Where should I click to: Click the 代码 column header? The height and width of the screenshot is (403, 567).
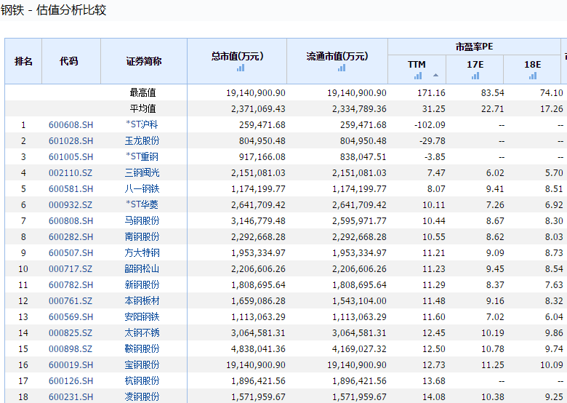(x=69, y=62)
